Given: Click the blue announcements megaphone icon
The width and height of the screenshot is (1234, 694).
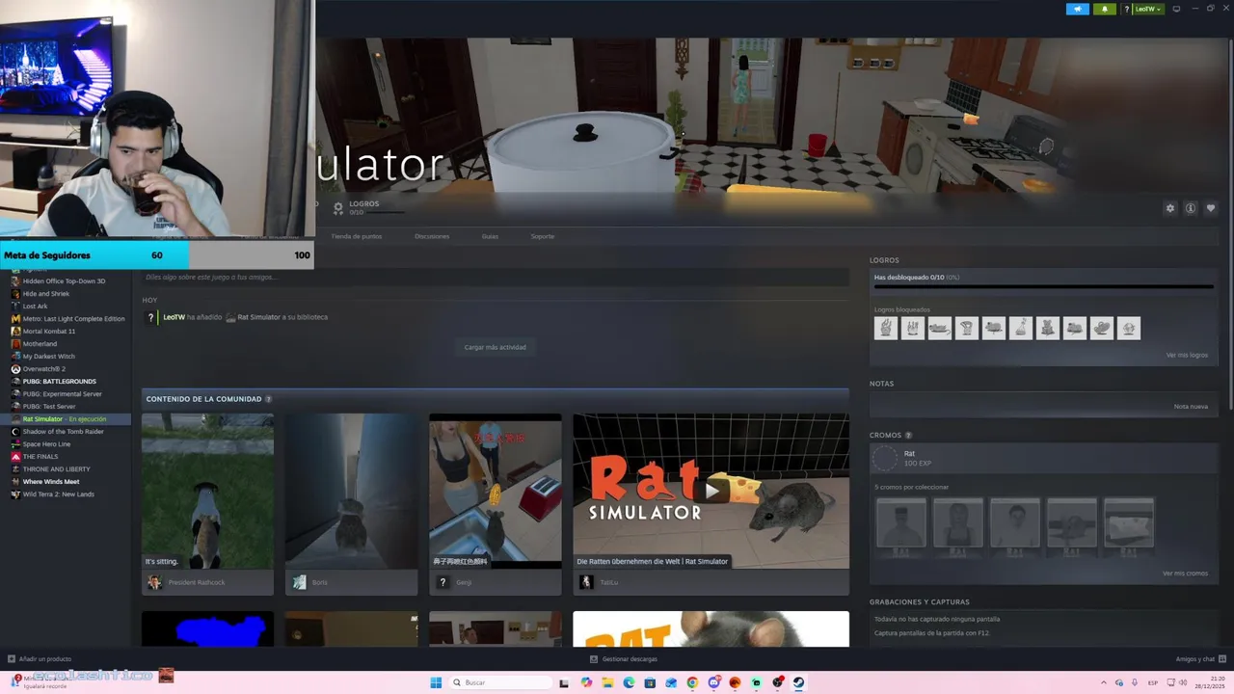Looking at the screenshot, I should (x=1077, y=9).
